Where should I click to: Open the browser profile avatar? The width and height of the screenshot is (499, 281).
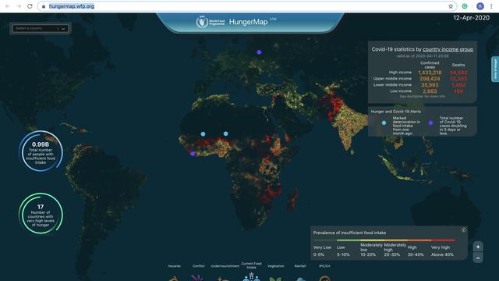point(480,6)
